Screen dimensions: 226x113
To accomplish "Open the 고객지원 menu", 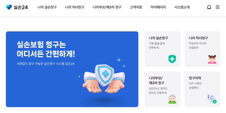I will pyautogui.click(x=136, y=7).
